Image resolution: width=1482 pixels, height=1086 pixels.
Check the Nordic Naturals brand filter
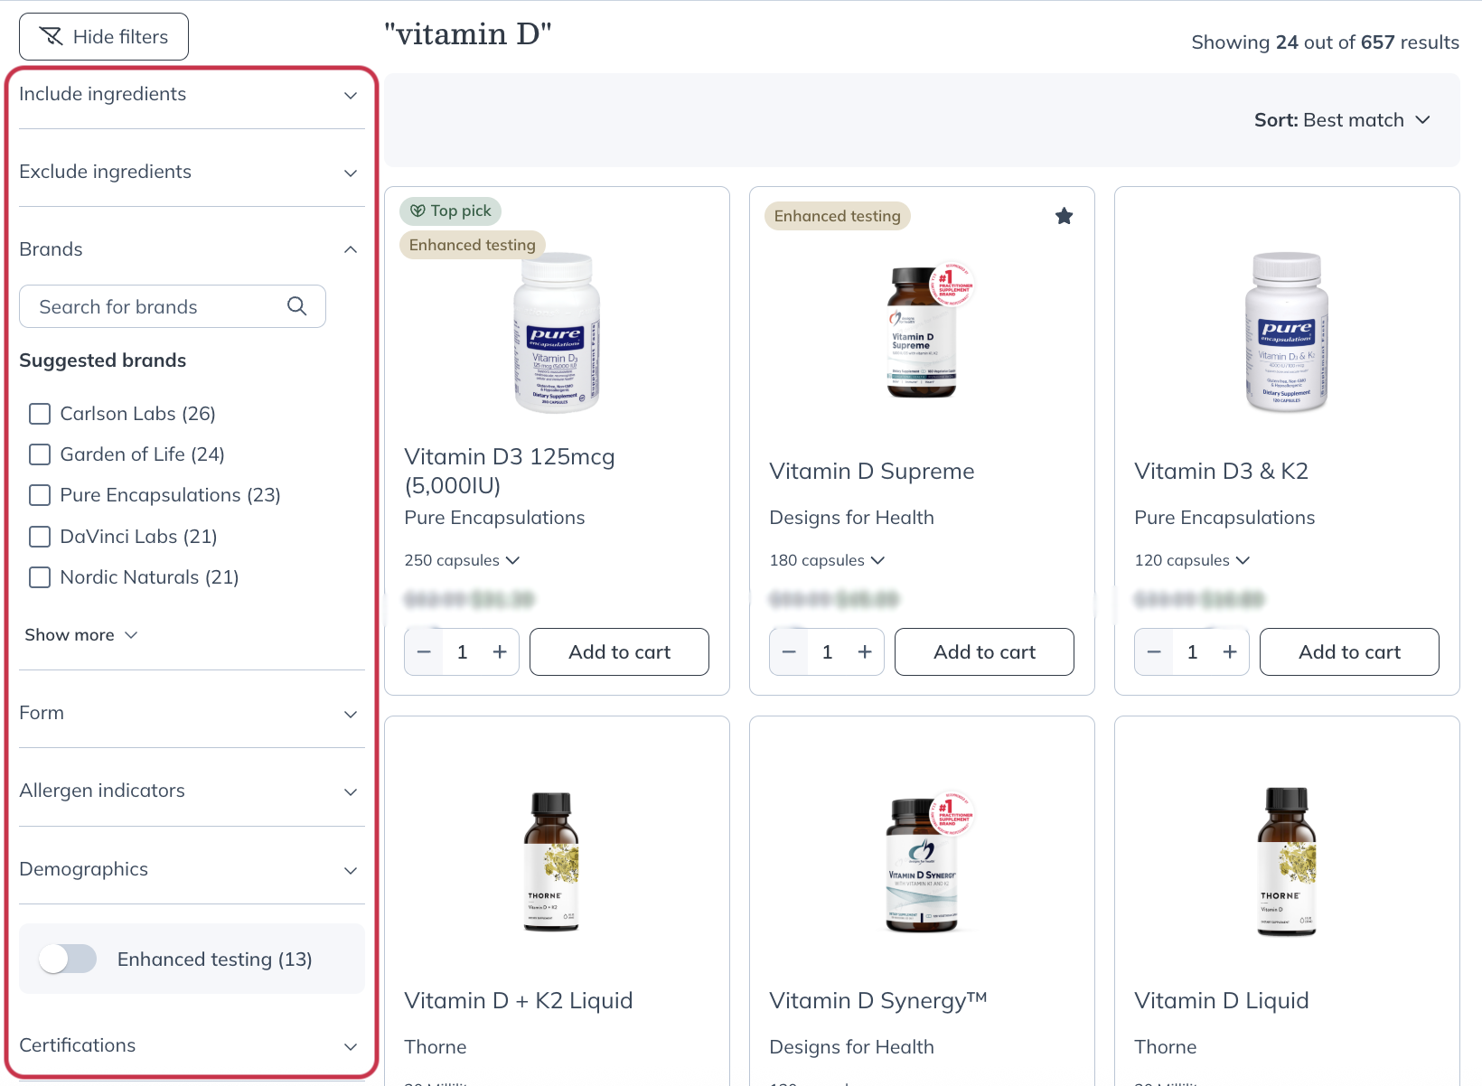coord(40,577)
